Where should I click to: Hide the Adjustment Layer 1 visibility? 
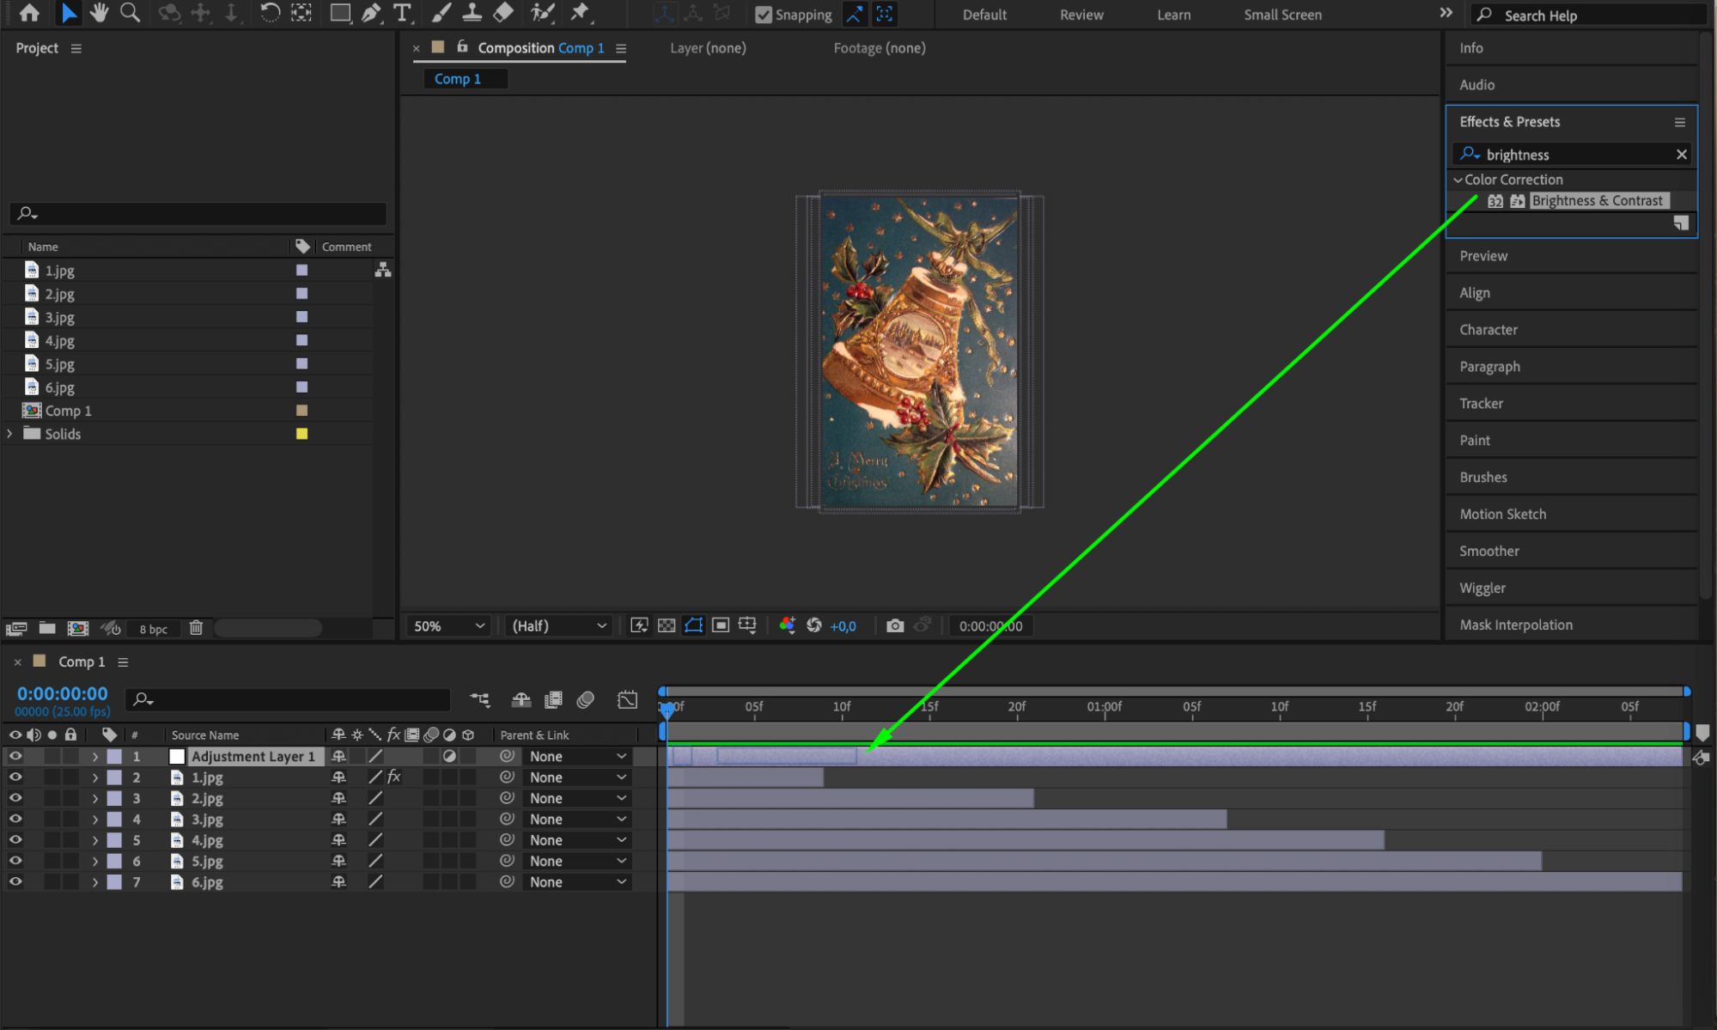15,756
